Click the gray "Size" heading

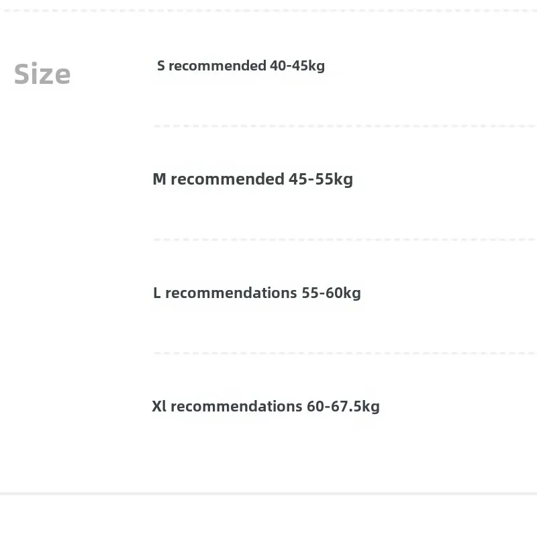click(42, 74)
